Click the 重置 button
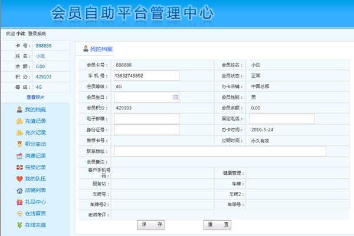354x236 pixels. click(217, 225)
